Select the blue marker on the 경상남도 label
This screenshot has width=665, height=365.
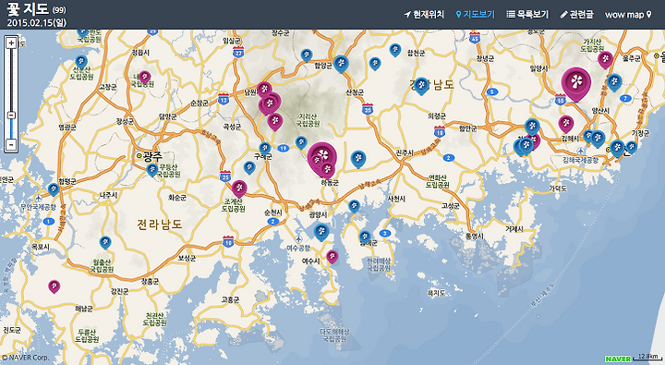421,86
